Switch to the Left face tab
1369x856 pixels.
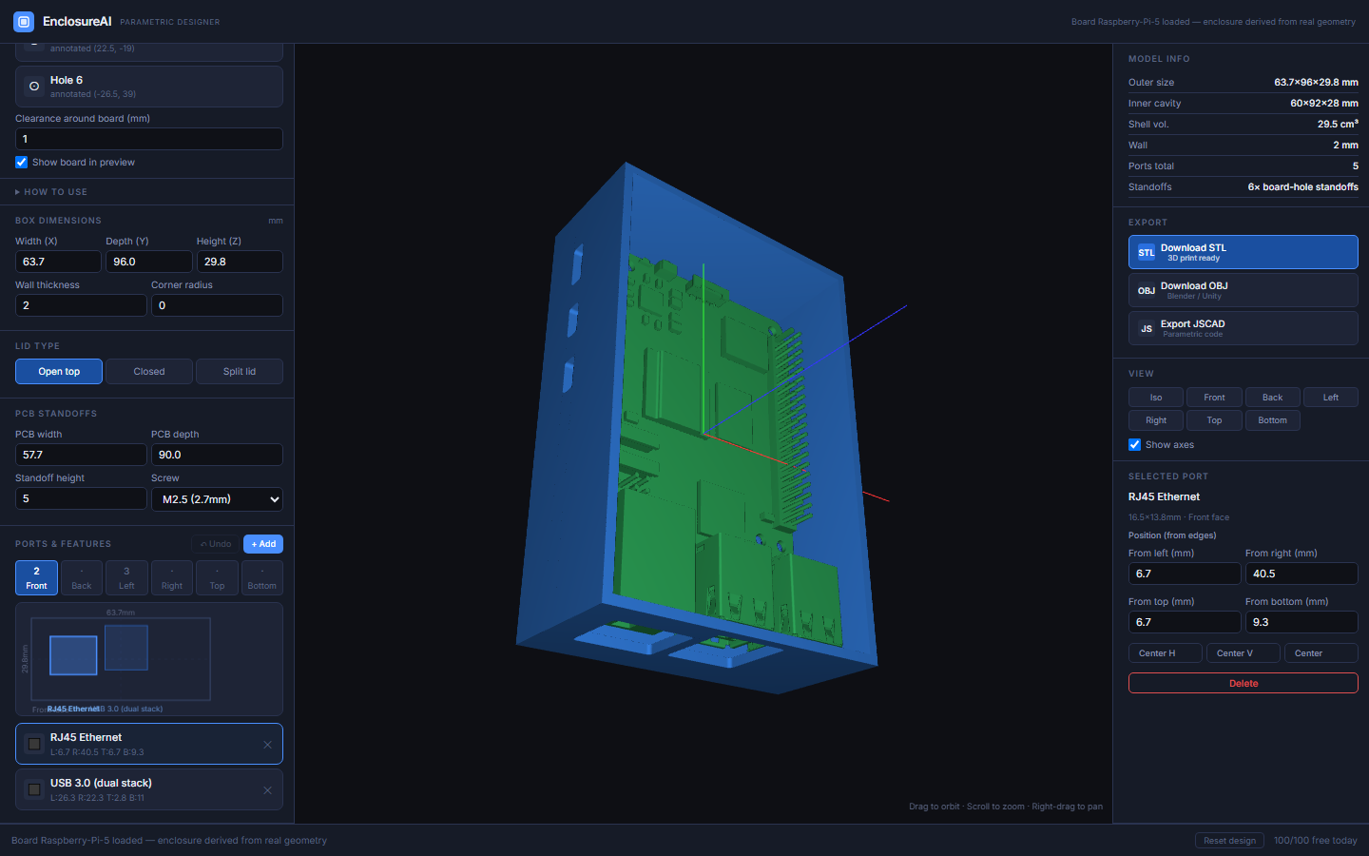[x=126, y=578]
